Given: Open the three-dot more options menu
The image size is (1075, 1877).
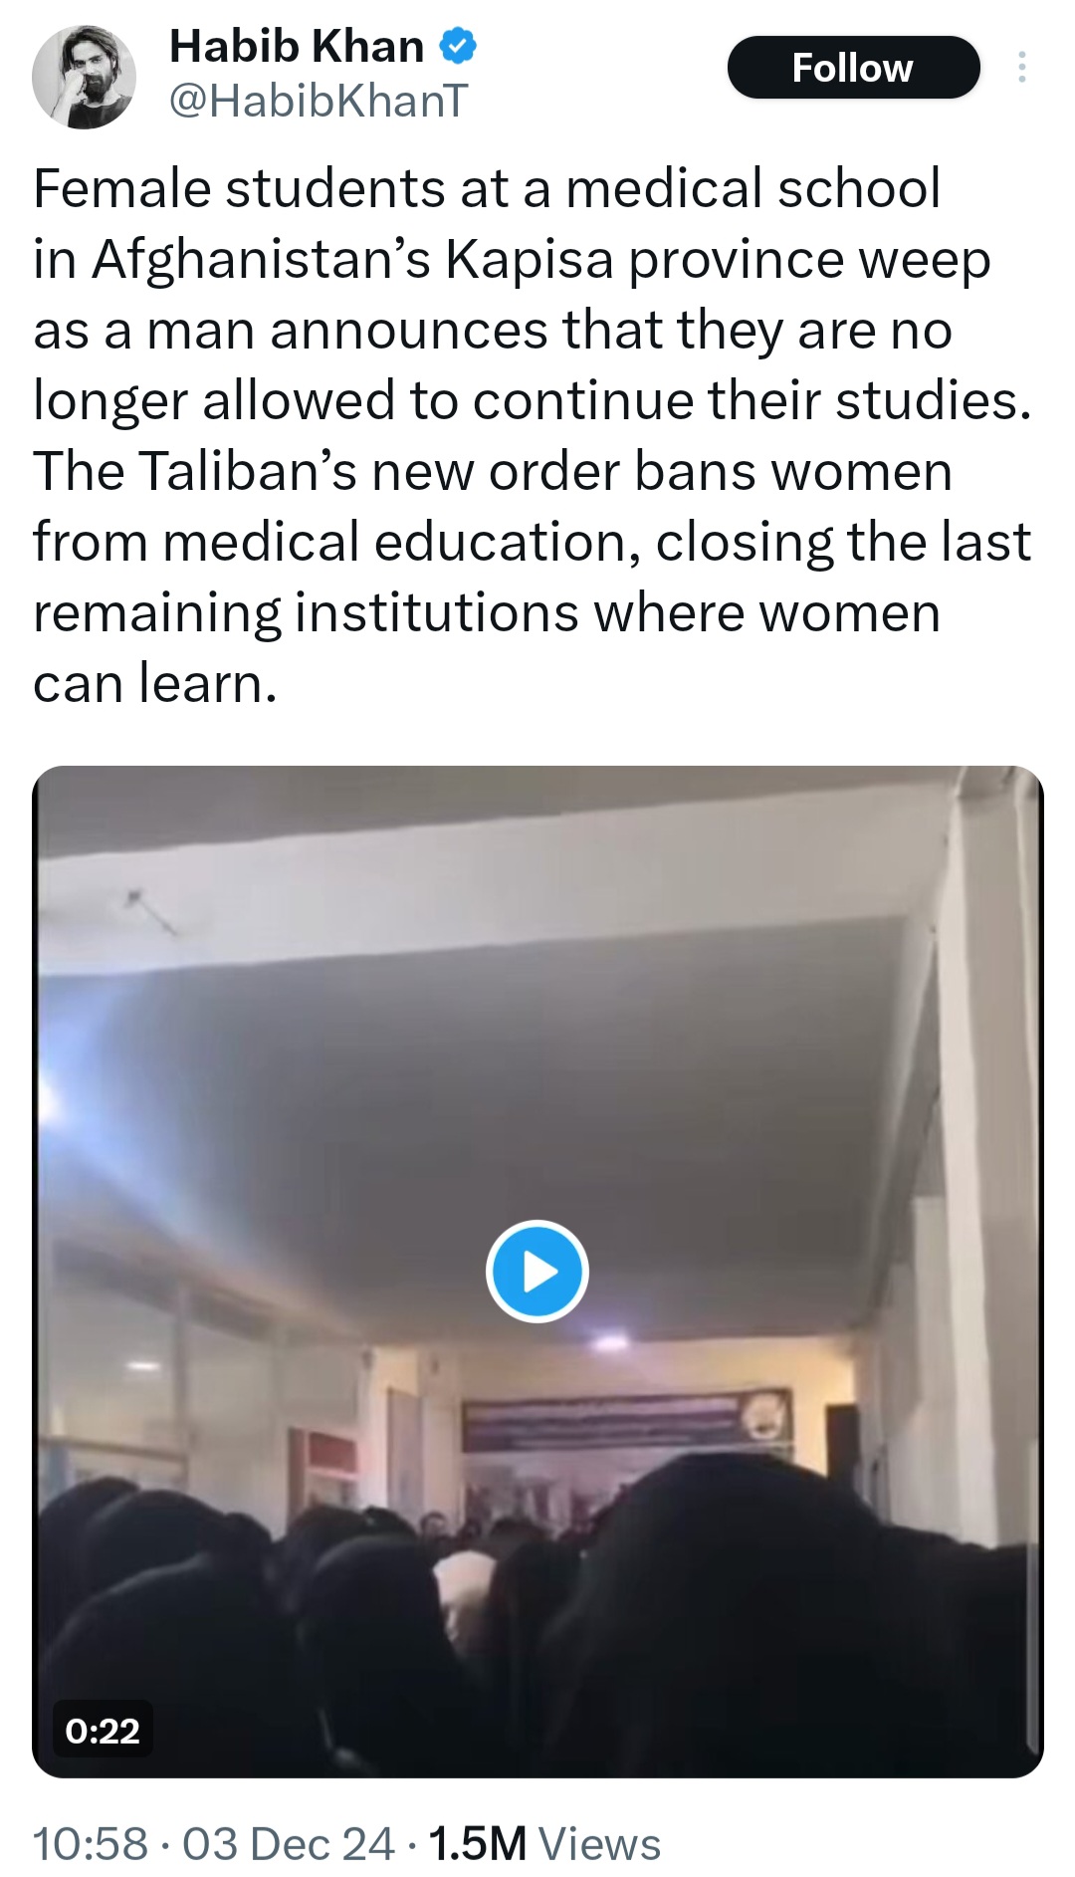Looking at the screenshot, I should [x=1021, y=68].
